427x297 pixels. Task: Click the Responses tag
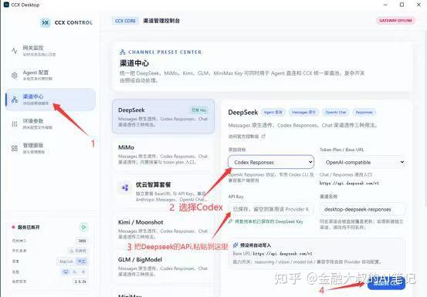(x=364, y=112)
